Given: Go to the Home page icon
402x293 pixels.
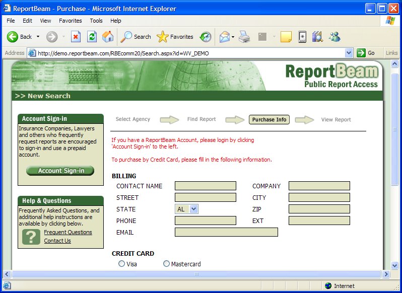Looking at the screenshot, I should tap(108, 37).
